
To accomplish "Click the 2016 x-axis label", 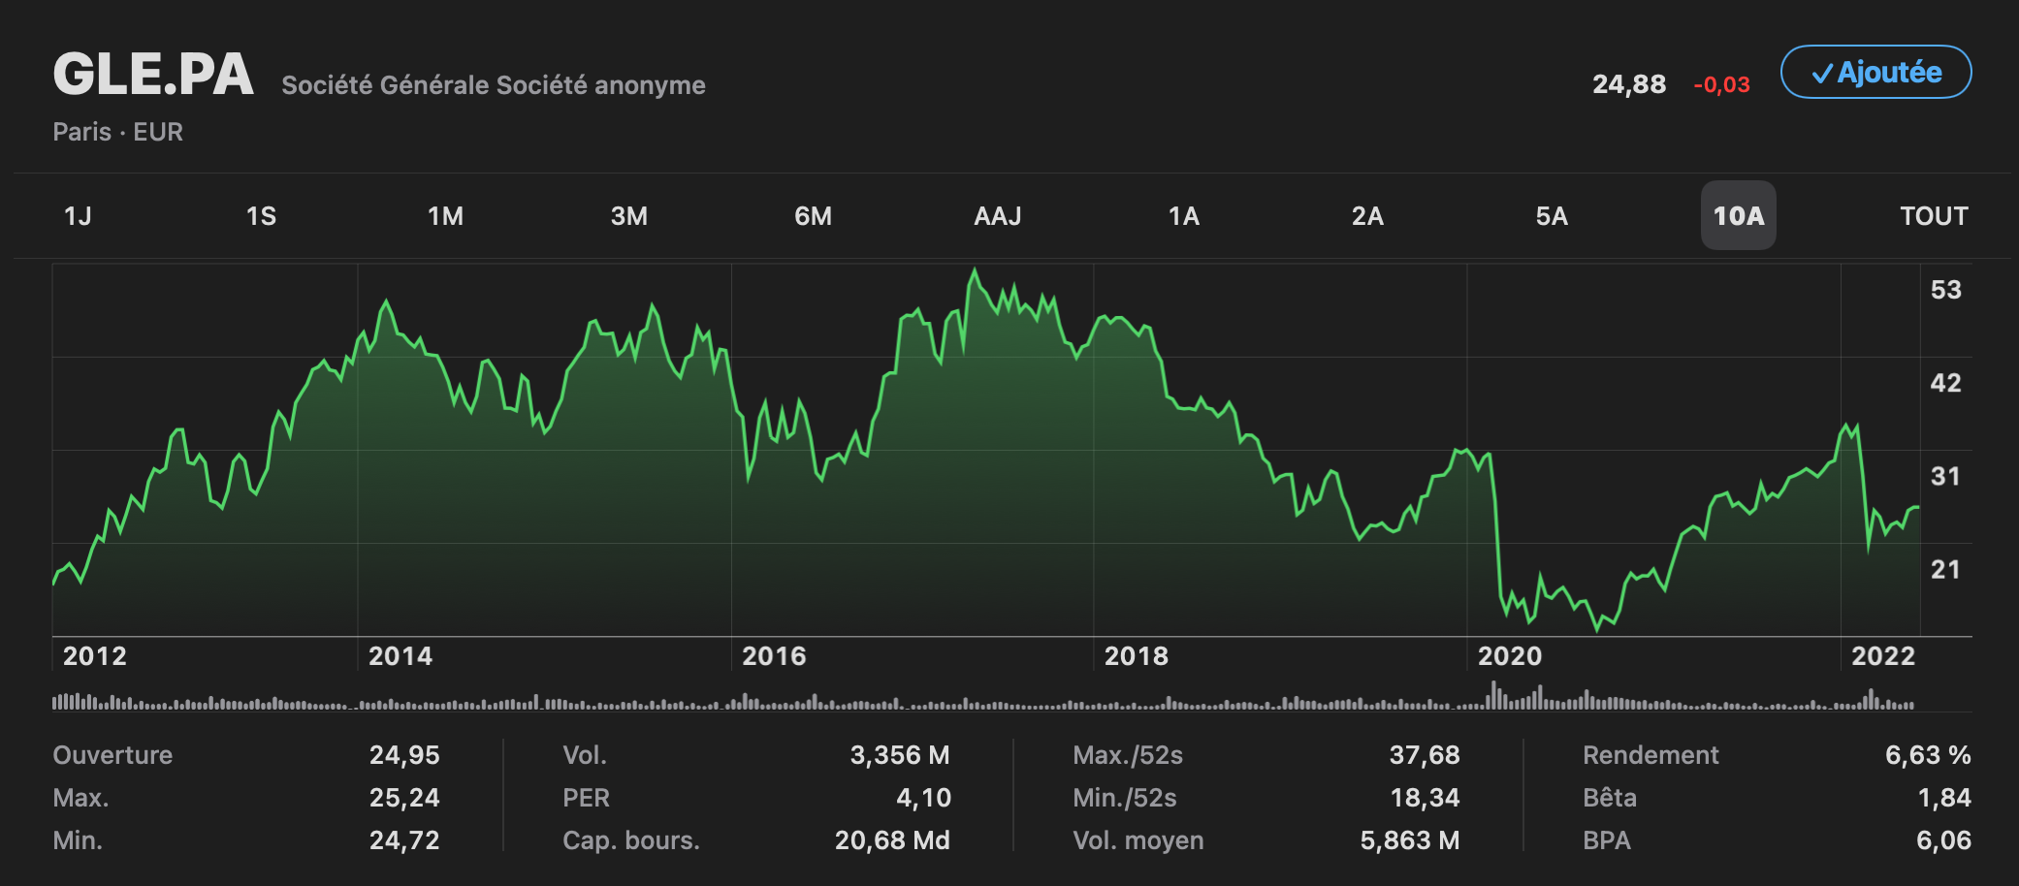I will 774,656.
